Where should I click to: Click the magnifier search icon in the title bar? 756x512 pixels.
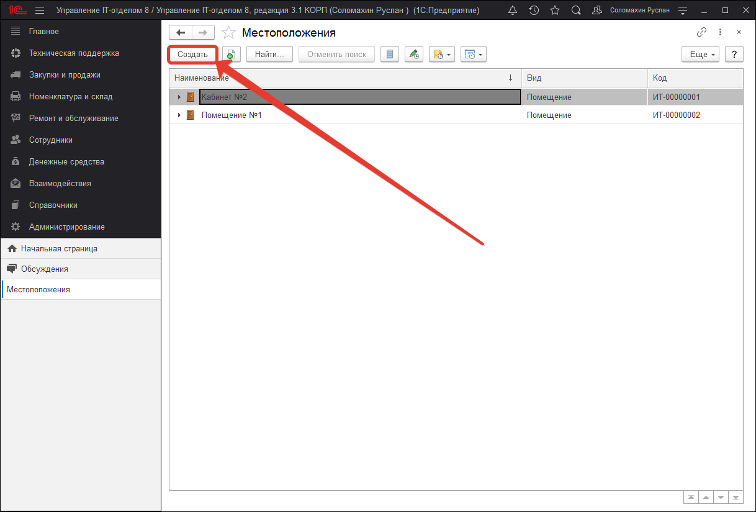coord(576,11)
